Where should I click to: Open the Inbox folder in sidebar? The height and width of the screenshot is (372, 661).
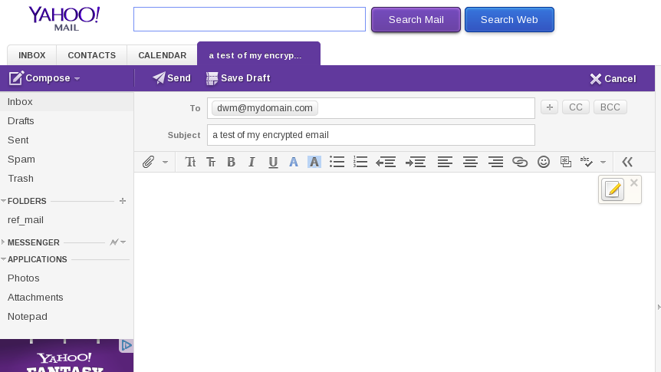[67, 102]
